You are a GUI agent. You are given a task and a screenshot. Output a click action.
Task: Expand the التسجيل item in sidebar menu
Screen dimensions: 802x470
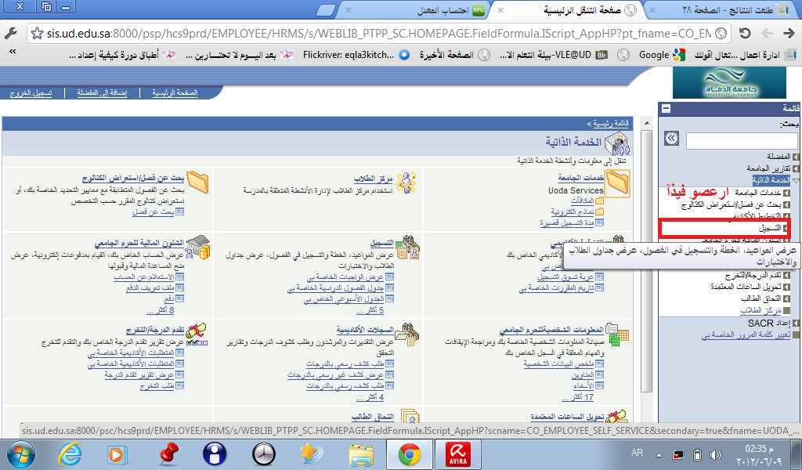point(786,228)
